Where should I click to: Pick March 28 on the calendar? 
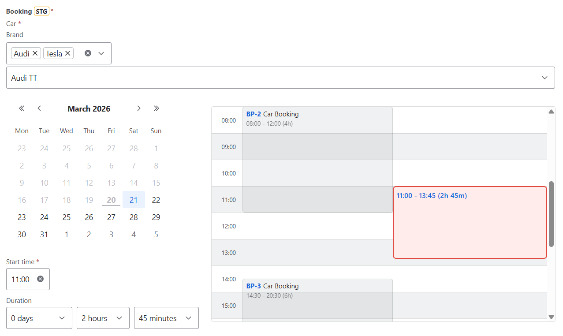134,217
